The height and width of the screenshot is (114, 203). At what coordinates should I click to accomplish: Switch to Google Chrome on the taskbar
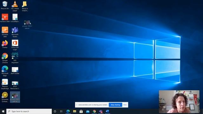pos(94,111)
